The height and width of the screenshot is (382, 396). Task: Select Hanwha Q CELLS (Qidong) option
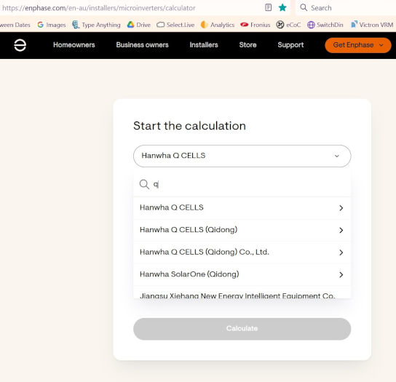click(242, 230)
